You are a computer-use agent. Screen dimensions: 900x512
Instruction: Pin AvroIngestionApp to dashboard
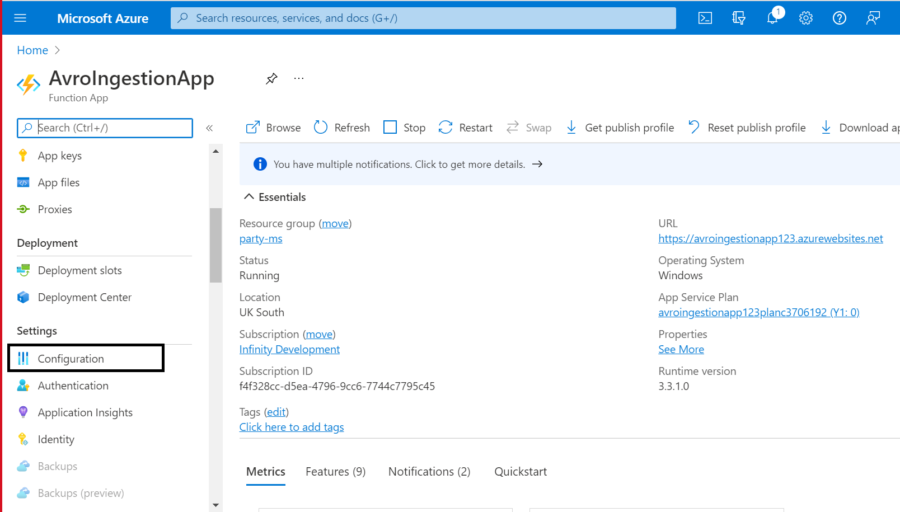tap(271, 78)
